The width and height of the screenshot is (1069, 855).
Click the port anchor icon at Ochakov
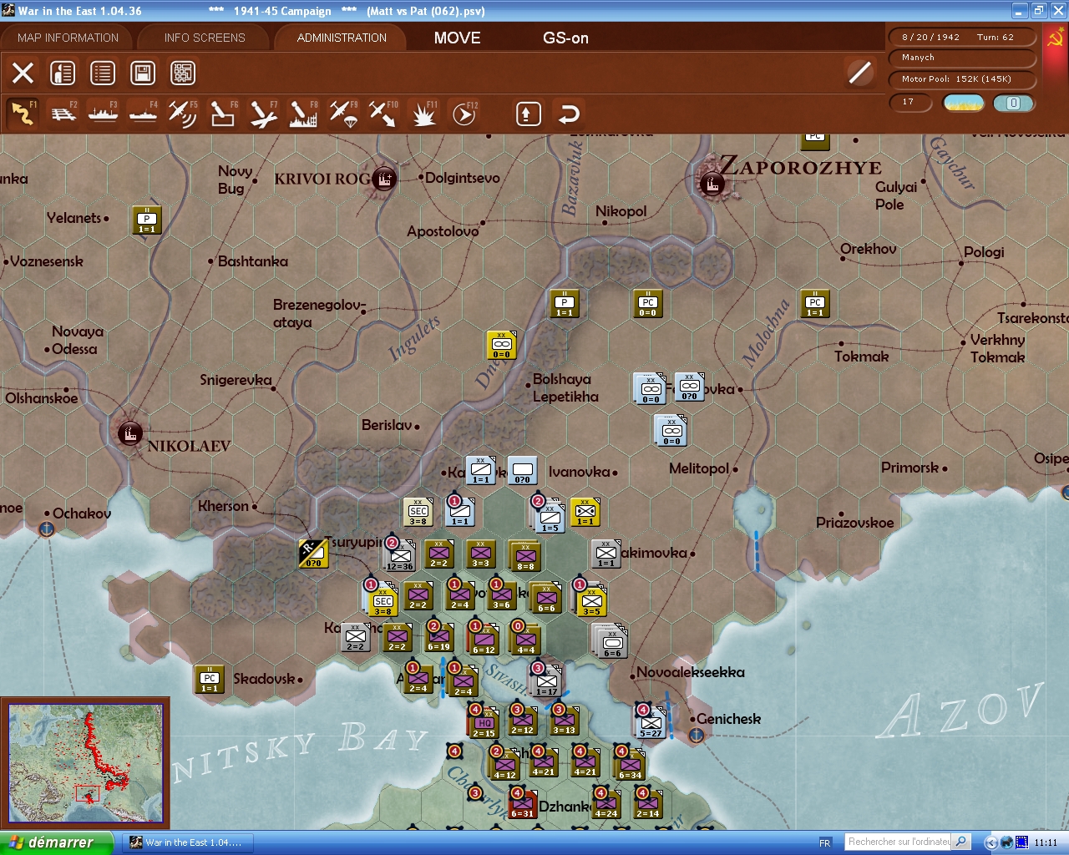point(48,529)
